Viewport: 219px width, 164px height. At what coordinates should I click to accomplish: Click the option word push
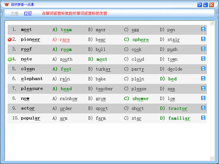172,50
